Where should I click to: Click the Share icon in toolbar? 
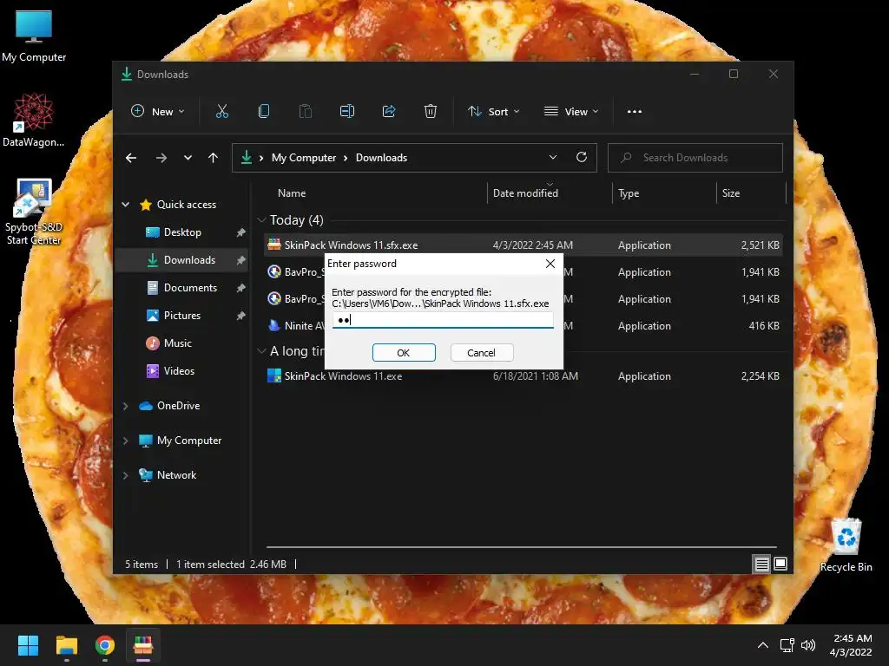tap(389, 112)
